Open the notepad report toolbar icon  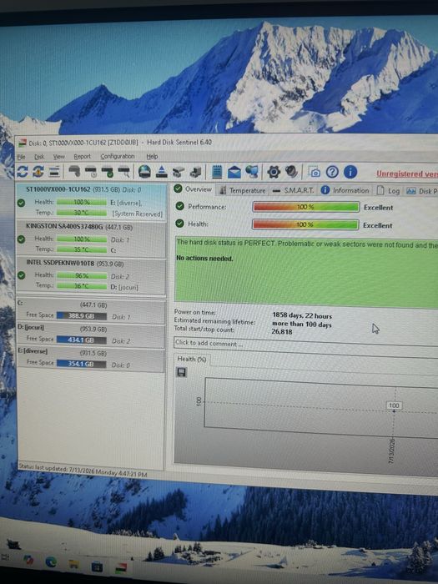217,172
